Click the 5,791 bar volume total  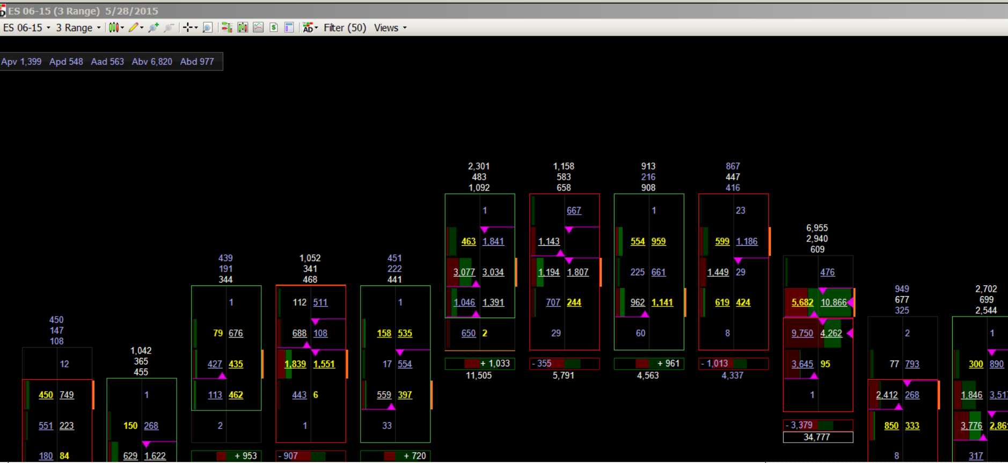(564, 376)
